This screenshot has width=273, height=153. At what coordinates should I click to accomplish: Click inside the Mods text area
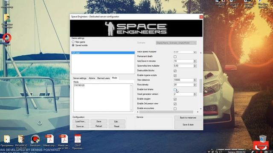click(103, 97)
